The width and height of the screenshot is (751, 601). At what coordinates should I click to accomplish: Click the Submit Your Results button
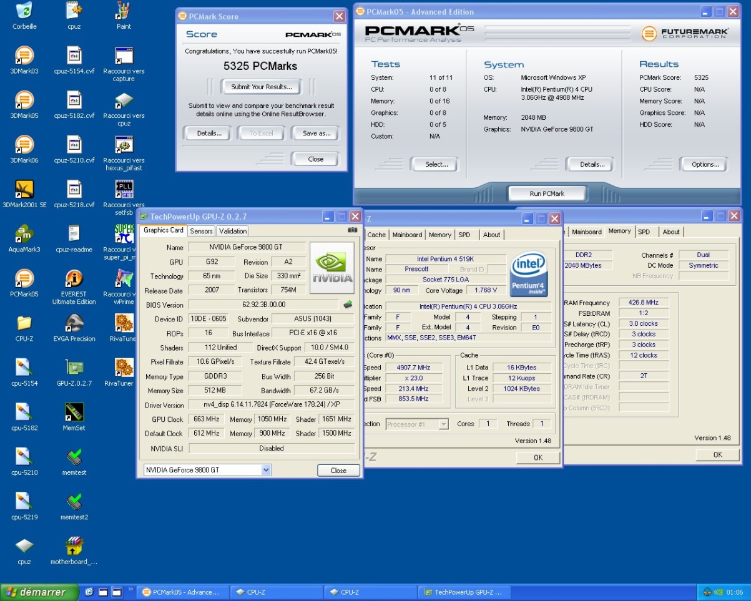[x=262, y=87]
